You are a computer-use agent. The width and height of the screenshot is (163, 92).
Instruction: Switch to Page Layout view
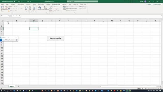pyautogui.click(x=142, y=88)
